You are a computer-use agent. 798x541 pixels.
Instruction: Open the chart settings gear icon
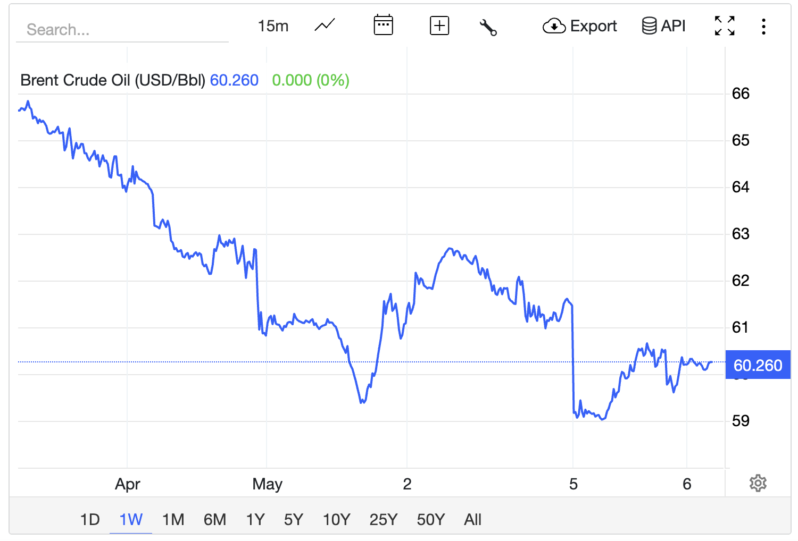tap(758, 483)
